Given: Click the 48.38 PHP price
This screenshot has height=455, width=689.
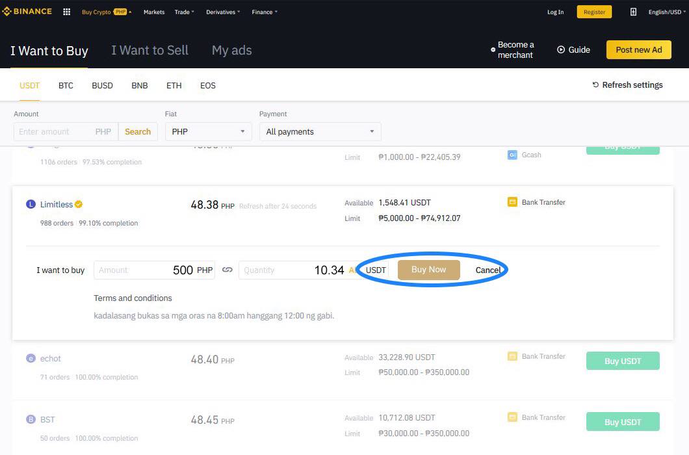Looking at the screenshot, I should [x=213, y=205].
